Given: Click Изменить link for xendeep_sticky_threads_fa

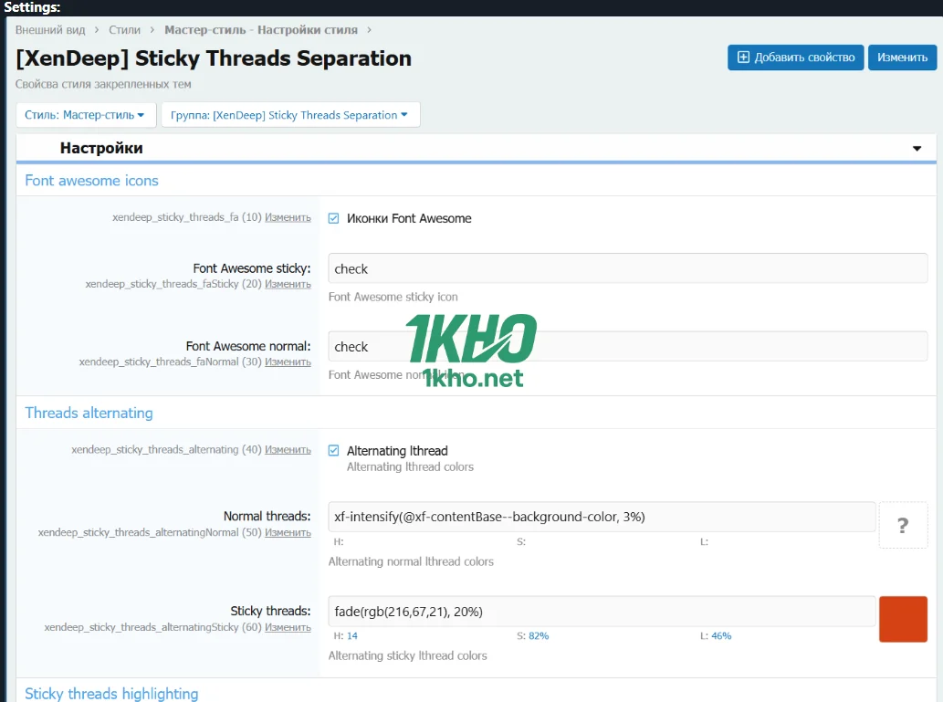Looking at the screenshot, I should (x=288, y=218).
